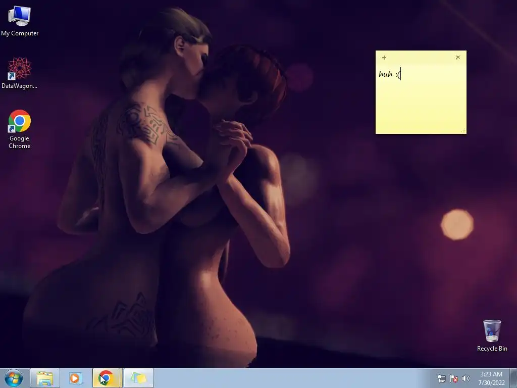Viewport: 517px width, 388px height.
Task: Click the 'huh :(' text in the note
Action: click(389, 75)
